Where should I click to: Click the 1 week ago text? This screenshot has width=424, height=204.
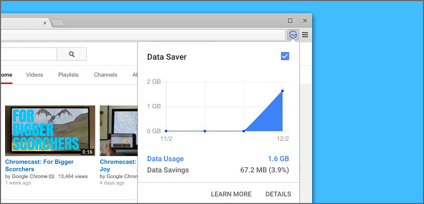tap(18, 183)
